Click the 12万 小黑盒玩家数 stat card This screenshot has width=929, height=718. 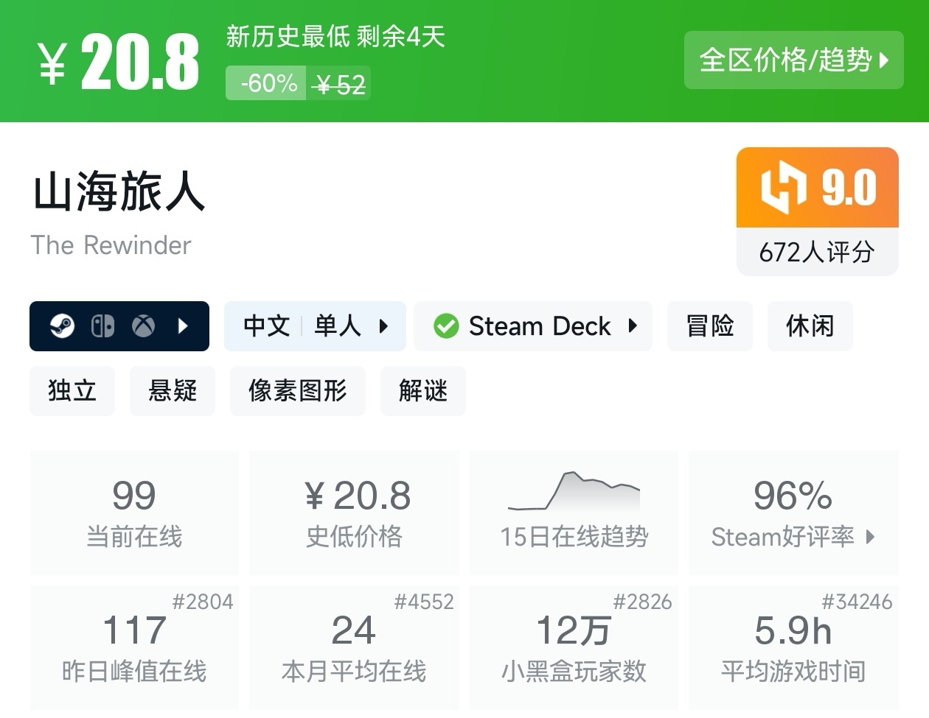click(574, 648)
